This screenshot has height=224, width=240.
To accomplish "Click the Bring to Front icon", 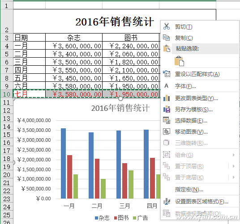I will tap(167, 166).
